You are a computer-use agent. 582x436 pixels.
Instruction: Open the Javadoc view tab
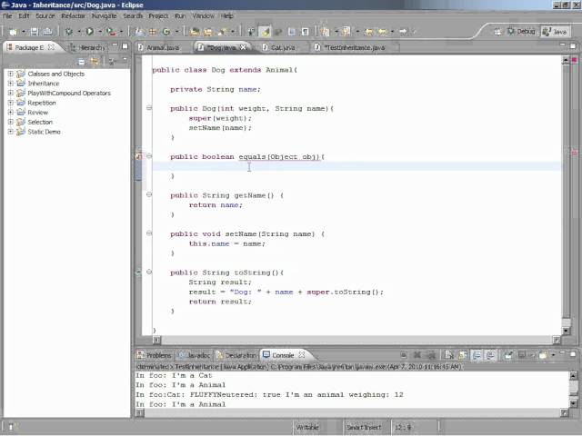point(195,355)
